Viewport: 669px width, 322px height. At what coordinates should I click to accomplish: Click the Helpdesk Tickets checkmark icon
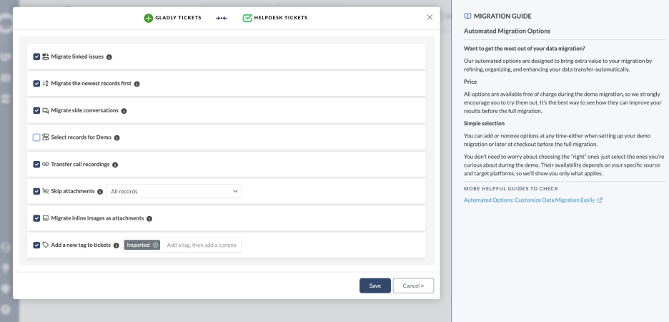pyautogui.click(x=247, y=18)
